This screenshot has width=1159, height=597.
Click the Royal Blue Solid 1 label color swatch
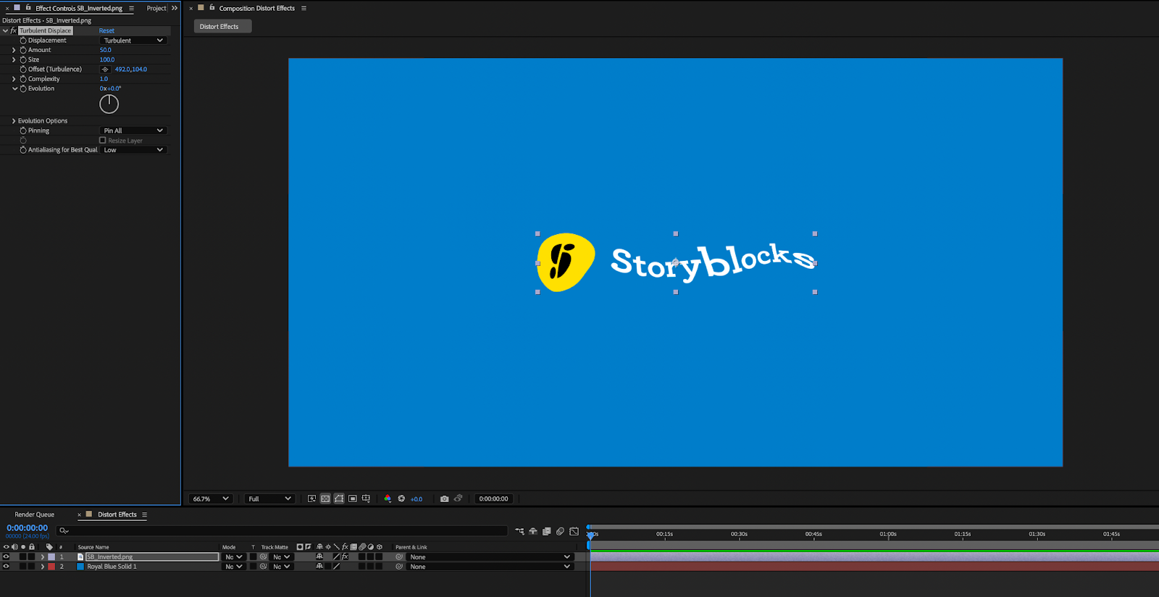(x=51, y=567)
